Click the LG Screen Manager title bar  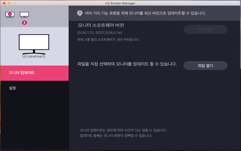(120, 3)
